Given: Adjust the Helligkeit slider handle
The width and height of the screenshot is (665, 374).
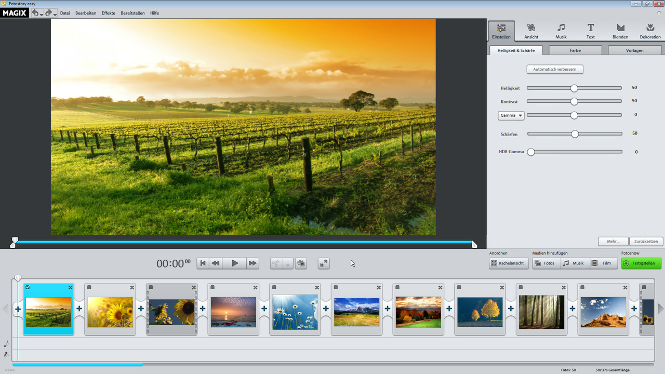Looking at the screenshot, I should pyautogui.click(x=574, y=88).
